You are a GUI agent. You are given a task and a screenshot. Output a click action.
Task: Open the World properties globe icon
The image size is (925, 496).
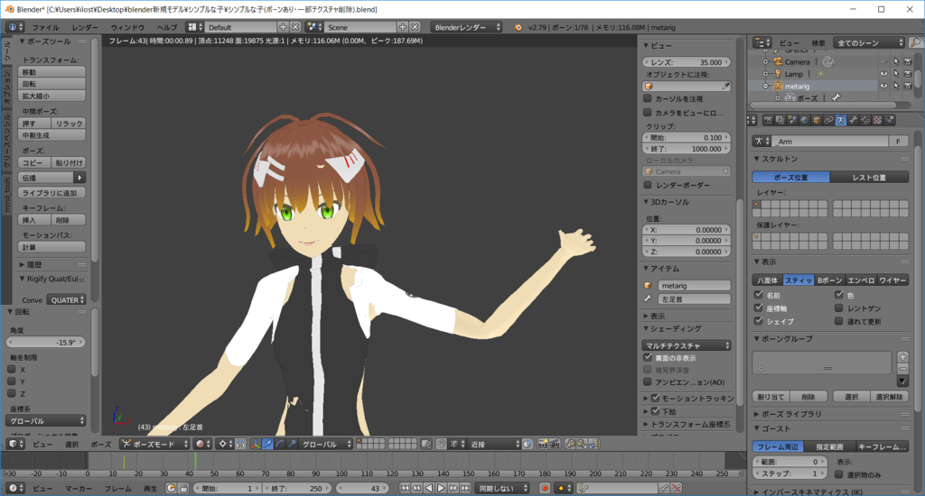pos(805,120)
